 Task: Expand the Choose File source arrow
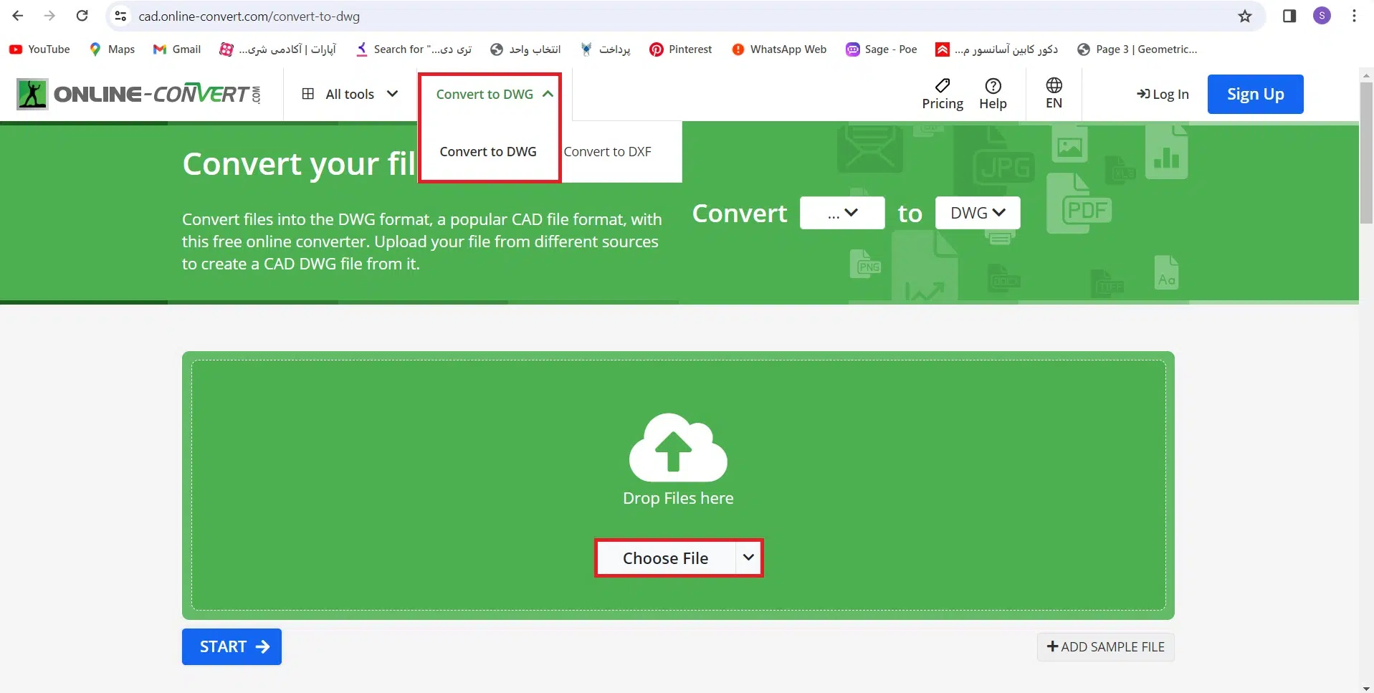pyautogui.click(x=748, y=558)
